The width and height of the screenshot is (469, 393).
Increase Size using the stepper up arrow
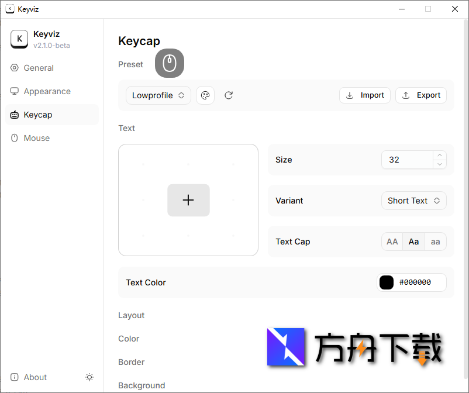pyautogui.click(x=440, y=155)
